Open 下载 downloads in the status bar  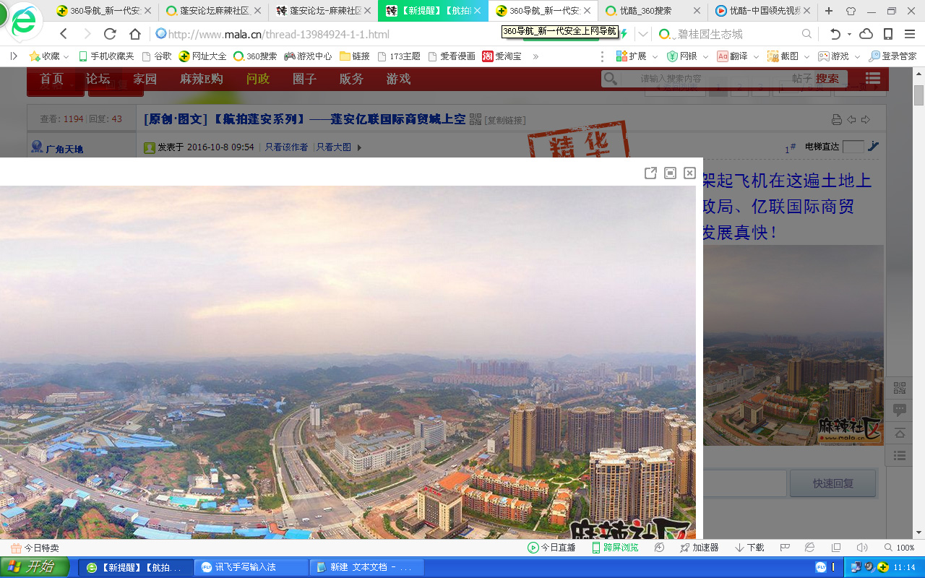(x=749, y=548)
